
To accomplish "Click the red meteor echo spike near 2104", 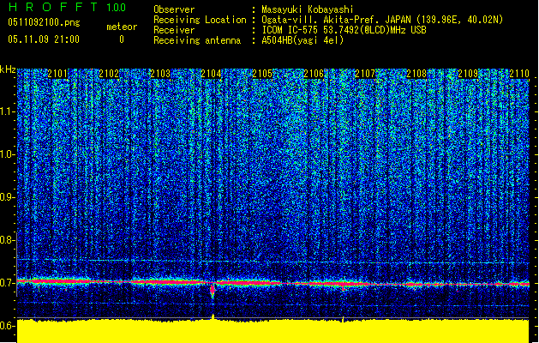I will click(213, 291).
